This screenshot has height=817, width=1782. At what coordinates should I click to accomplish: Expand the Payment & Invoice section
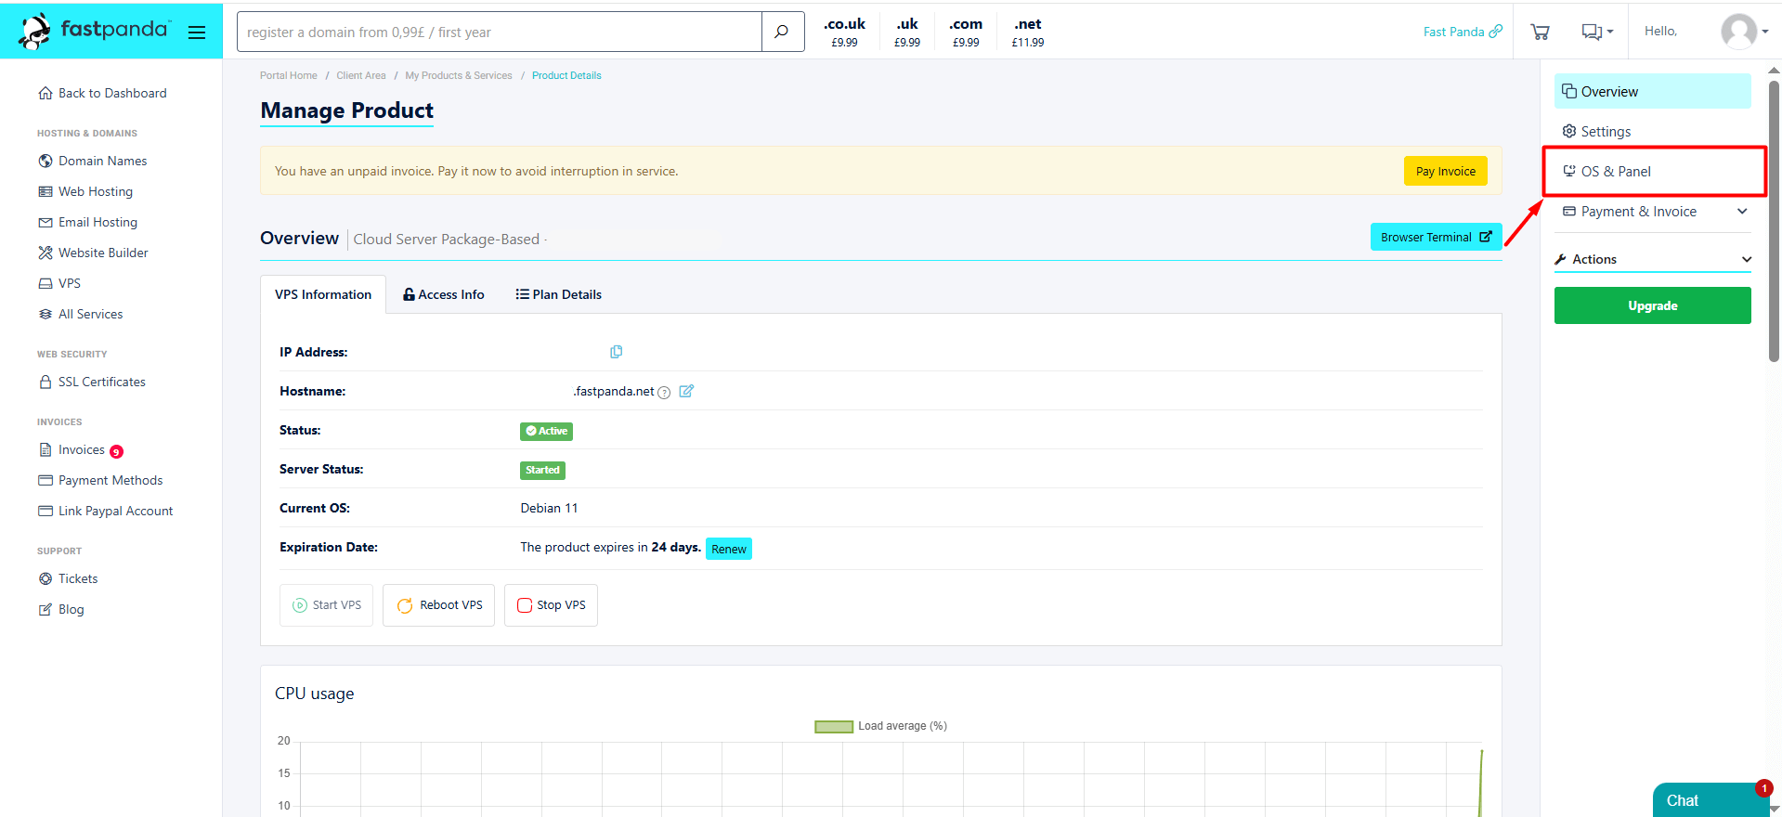1653,212
